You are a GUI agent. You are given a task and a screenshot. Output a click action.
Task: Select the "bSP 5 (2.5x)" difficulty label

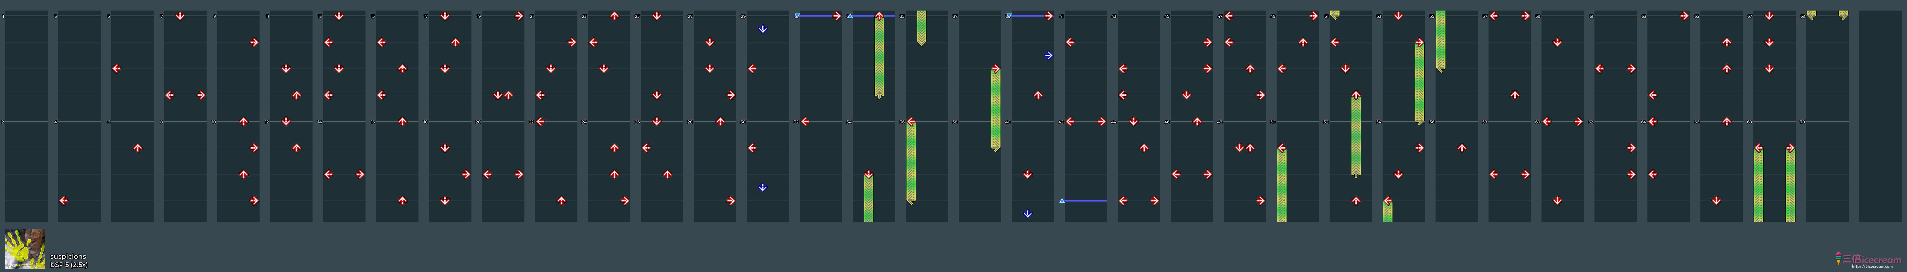click(69, 265)
